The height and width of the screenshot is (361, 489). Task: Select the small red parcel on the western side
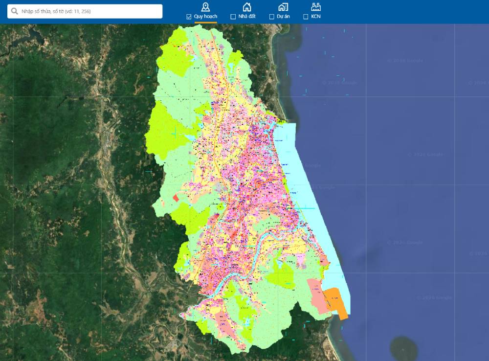(x=176, y=198)
